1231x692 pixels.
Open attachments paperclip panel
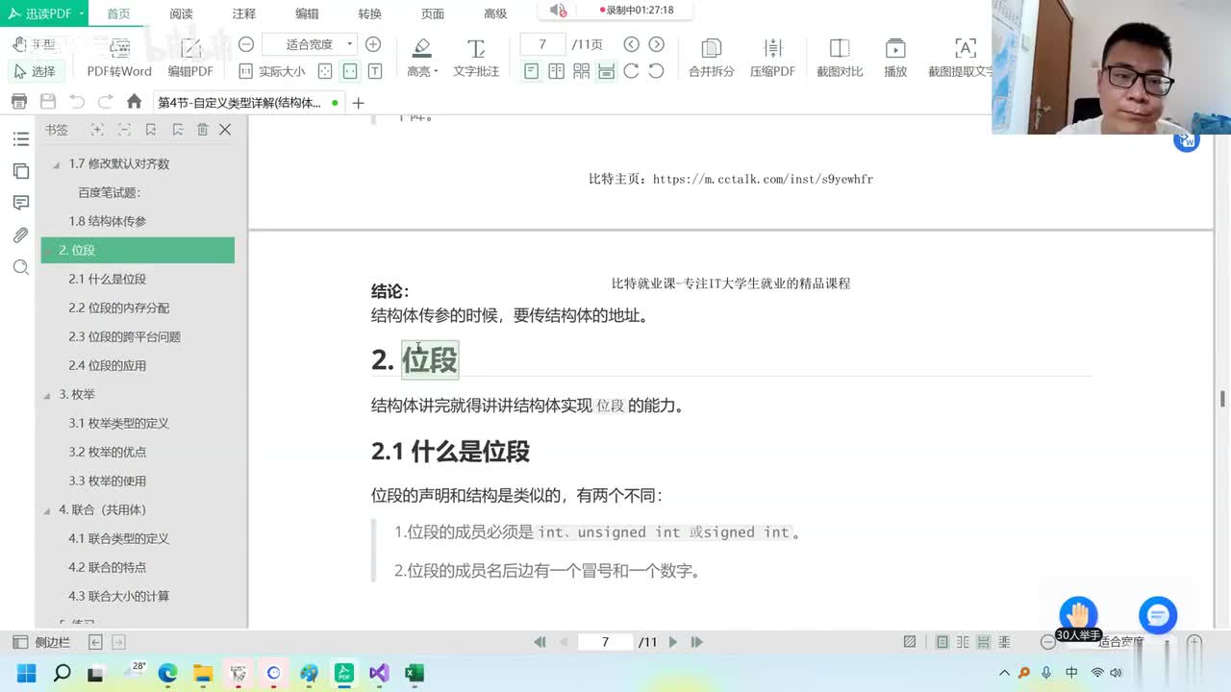pos(20,235)
